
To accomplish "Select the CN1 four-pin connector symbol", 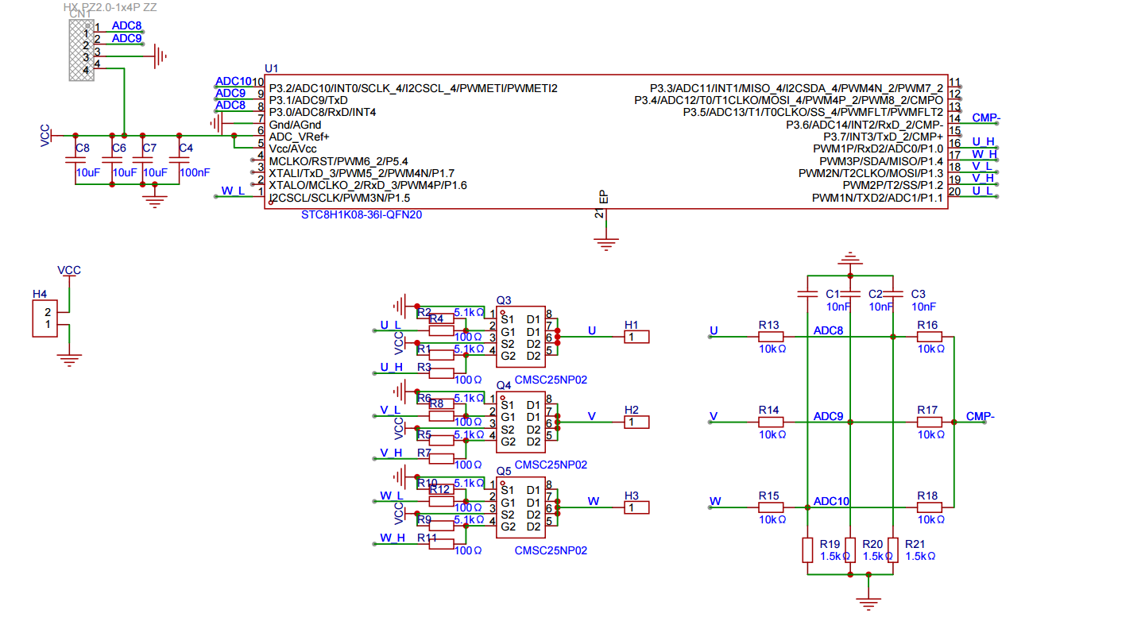I will [81, 50].
